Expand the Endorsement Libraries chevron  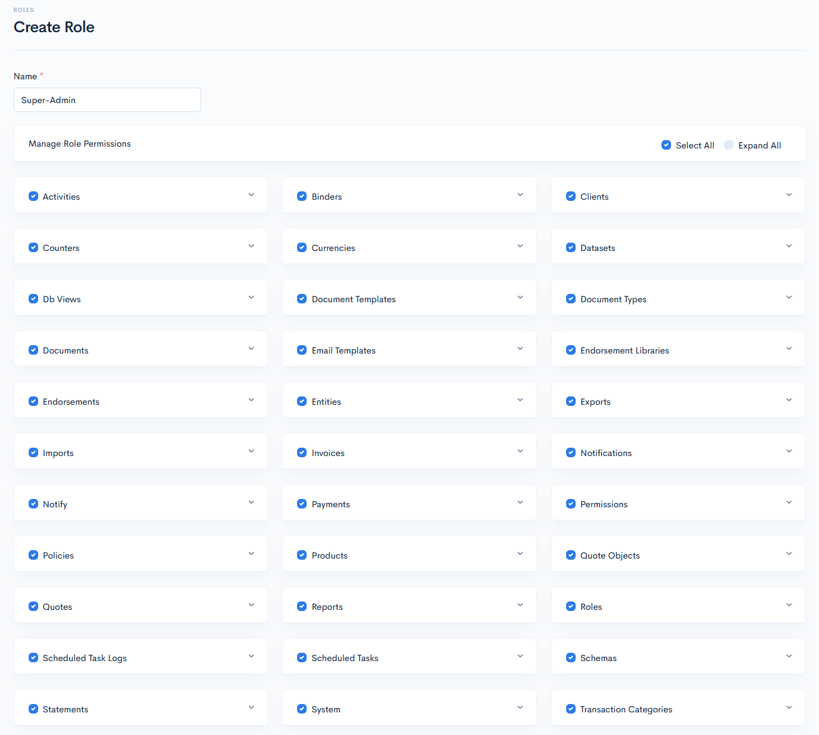[x=789, y=349]
